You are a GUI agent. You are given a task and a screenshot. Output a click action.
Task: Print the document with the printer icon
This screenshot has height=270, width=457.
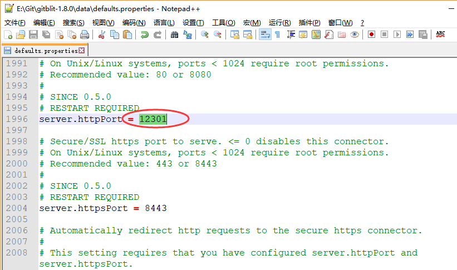[x=85, y=35]
